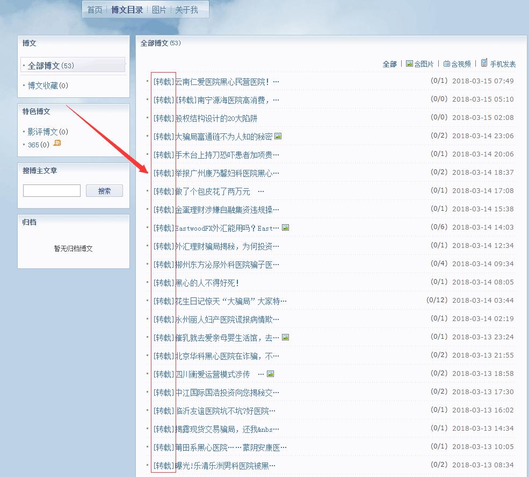Screen dimensions: 529x477
Task: Open 博文收藏 (0) in sidebar
Action: click(x=48, y=86)
